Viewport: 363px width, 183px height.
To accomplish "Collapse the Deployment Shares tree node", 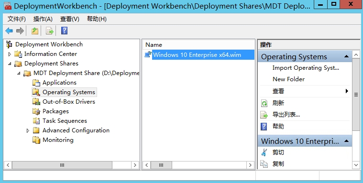I will [x=10, y=64].
